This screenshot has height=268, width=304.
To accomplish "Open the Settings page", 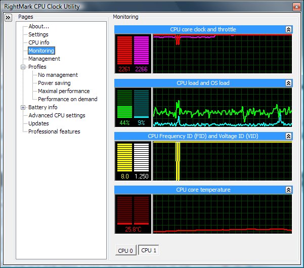I will 38,34.
